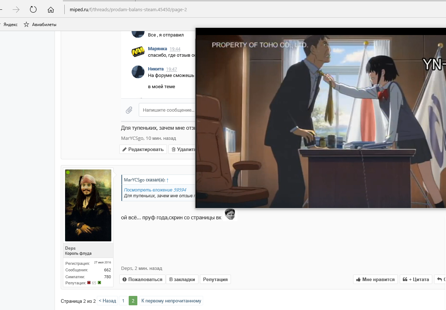Click the 'Для тупеньких, зачем мне' post text

[x=158, y=128]
